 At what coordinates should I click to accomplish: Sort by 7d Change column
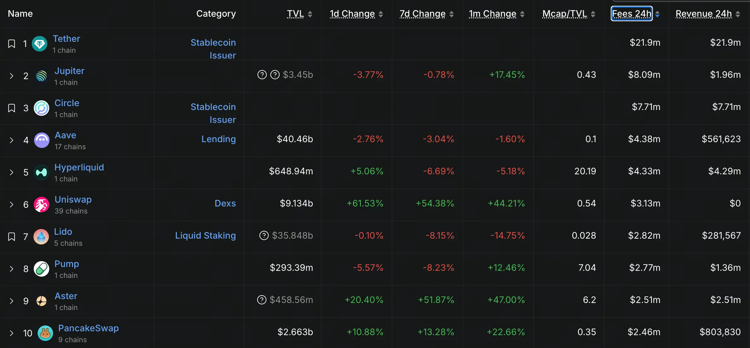423,14
